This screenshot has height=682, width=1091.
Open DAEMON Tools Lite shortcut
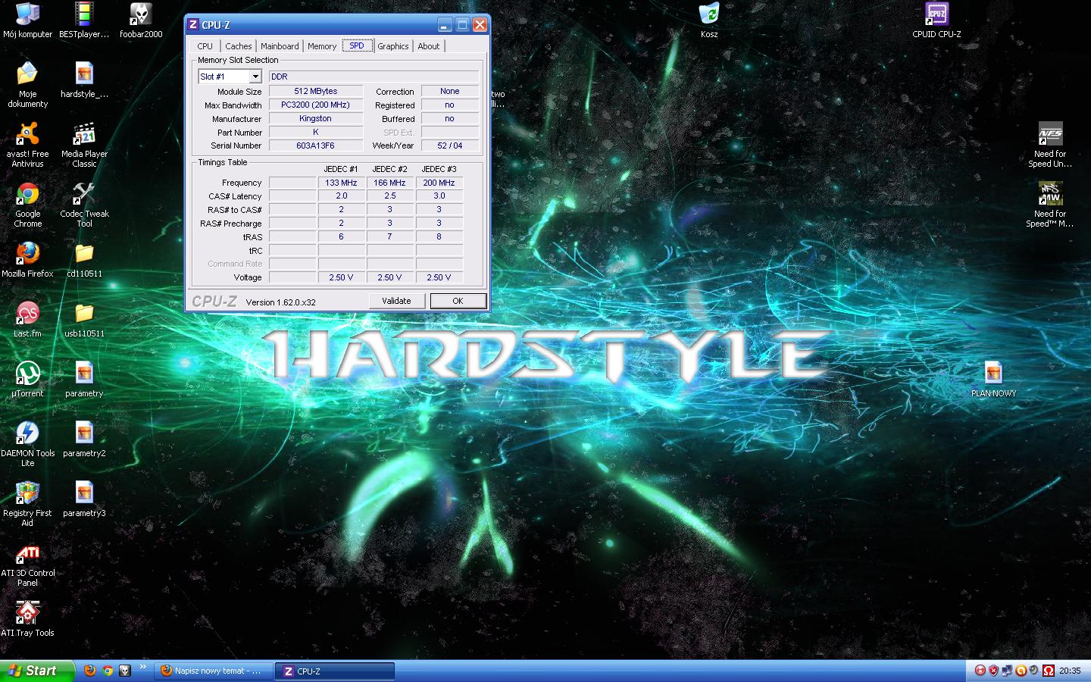[x=28, y=434]
